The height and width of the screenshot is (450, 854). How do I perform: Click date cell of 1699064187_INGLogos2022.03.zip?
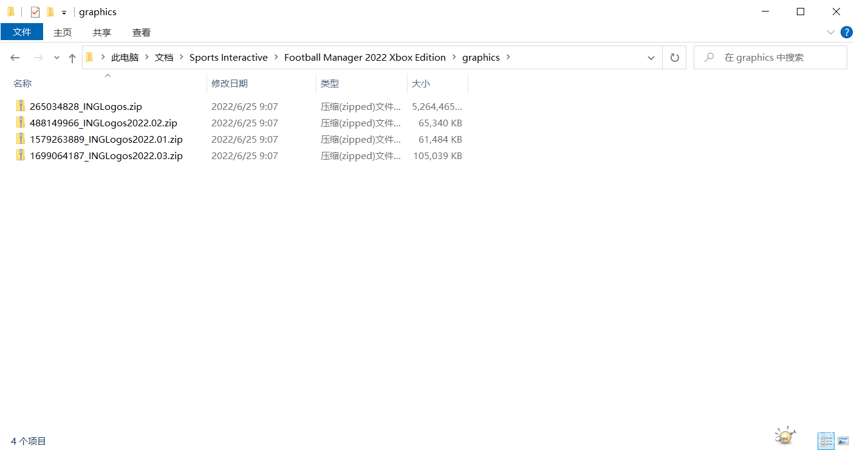[245, 155]
